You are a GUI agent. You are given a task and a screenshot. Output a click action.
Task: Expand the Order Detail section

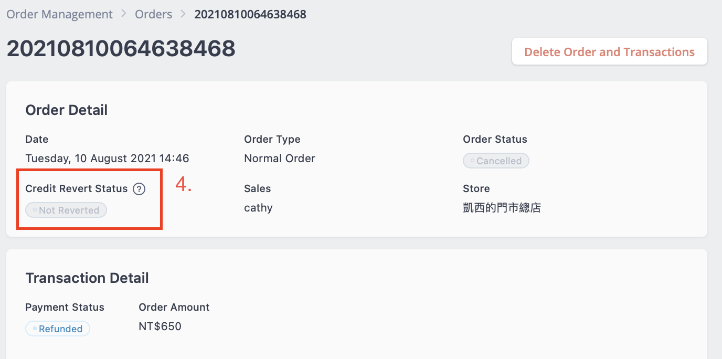66,110
